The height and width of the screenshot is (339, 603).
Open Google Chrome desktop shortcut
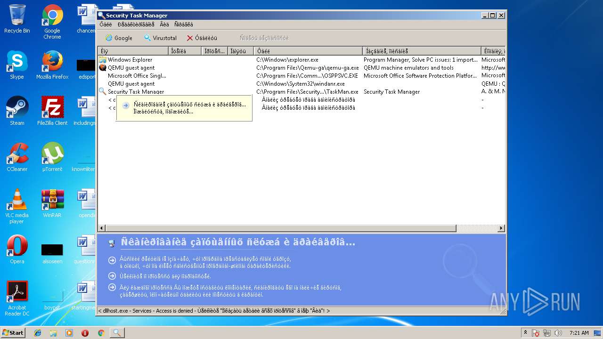click(52, 22)
